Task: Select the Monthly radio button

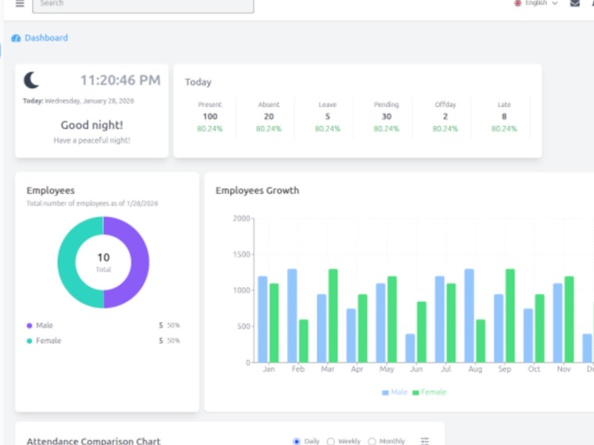Action: point(372,441)
